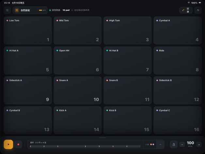Expand the sequencer panel with up chevron
205x154 pixels.
(x=160, y=145)
